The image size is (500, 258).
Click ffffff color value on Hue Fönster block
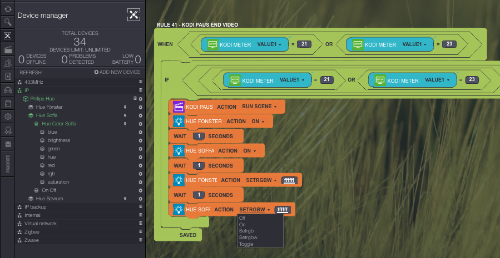pos(289,180)
